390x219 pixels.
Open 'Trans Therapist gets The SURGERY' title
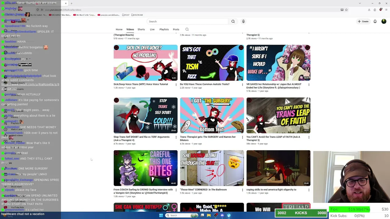[208, 138]
